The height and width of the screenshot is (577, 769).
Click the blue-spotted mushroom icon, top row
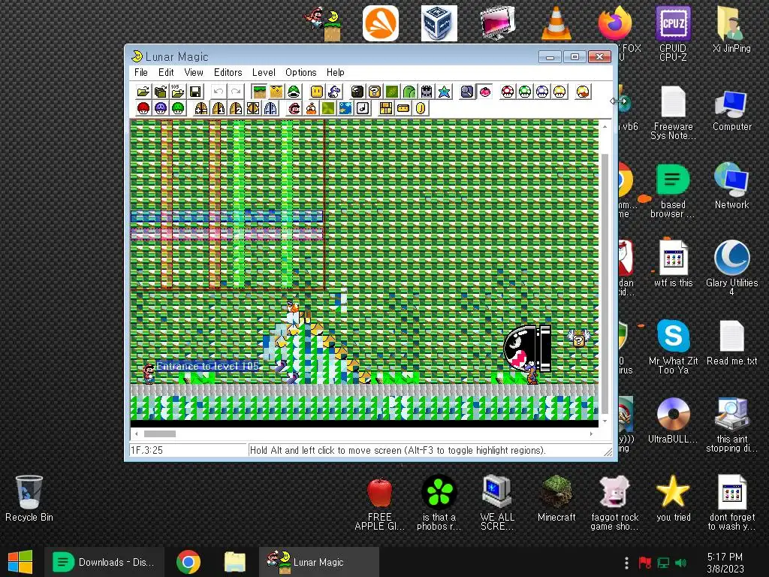542,92
